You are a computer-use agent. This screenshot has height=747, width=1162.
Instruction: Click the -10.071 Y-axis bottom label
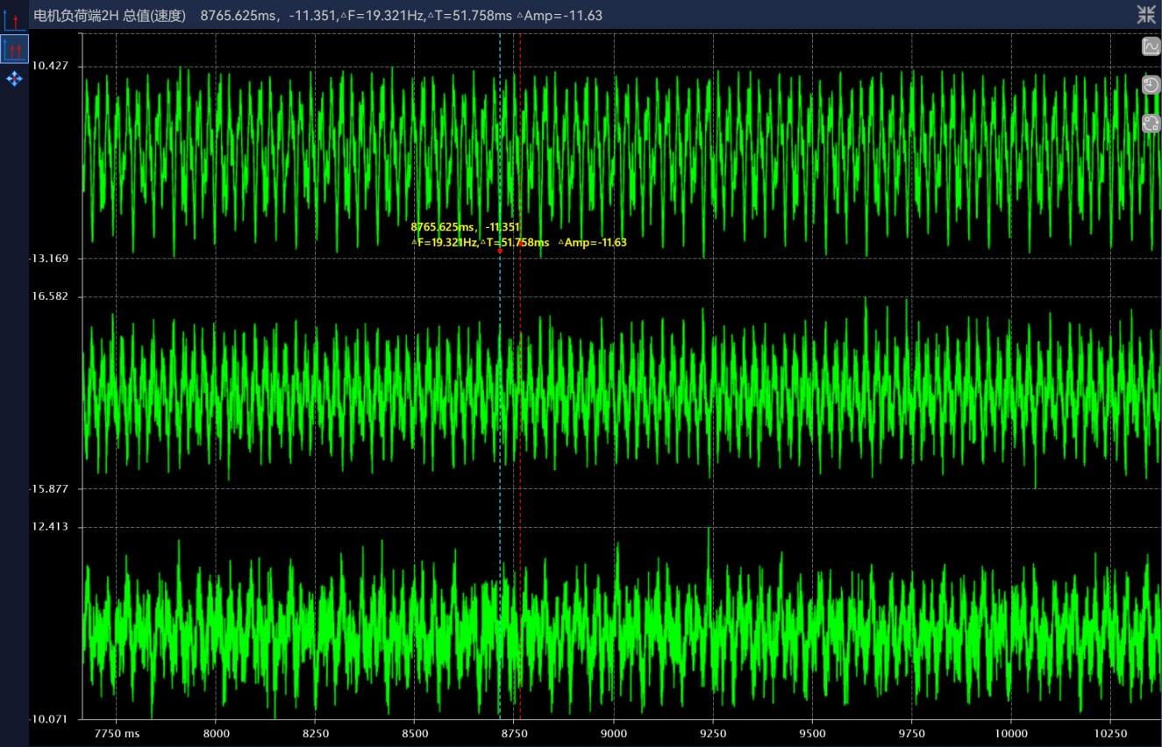pyautogui.click(x=48, y=719)
